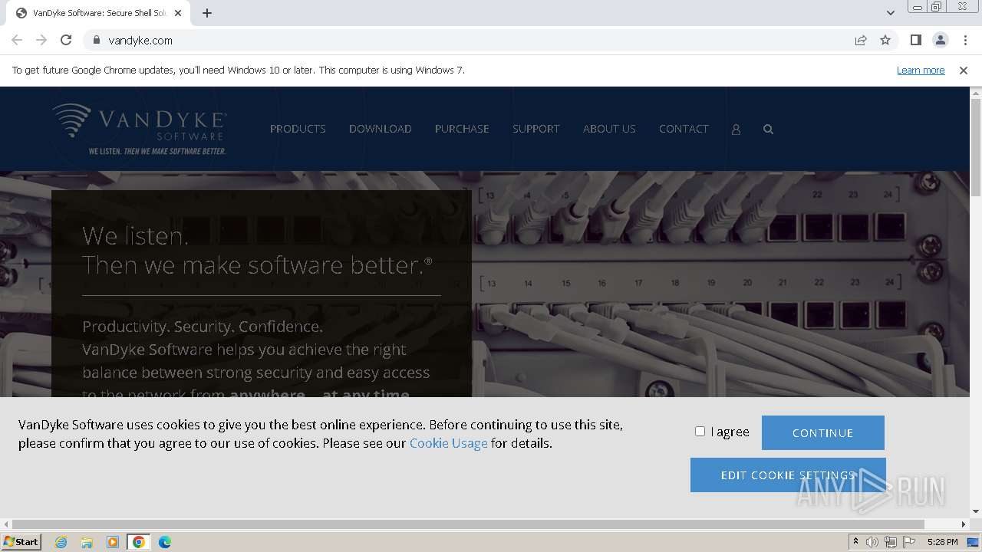Click the Chrome icon in the taskbar

[139, 542]
